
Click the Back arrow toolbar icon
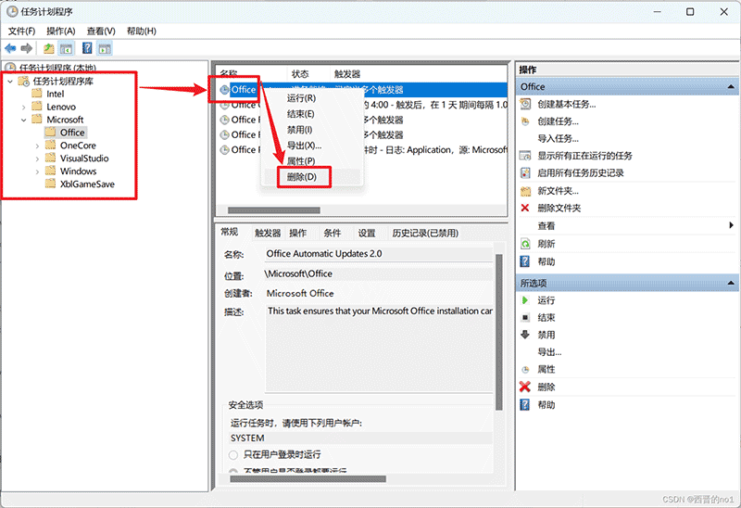tap(10, 48)
